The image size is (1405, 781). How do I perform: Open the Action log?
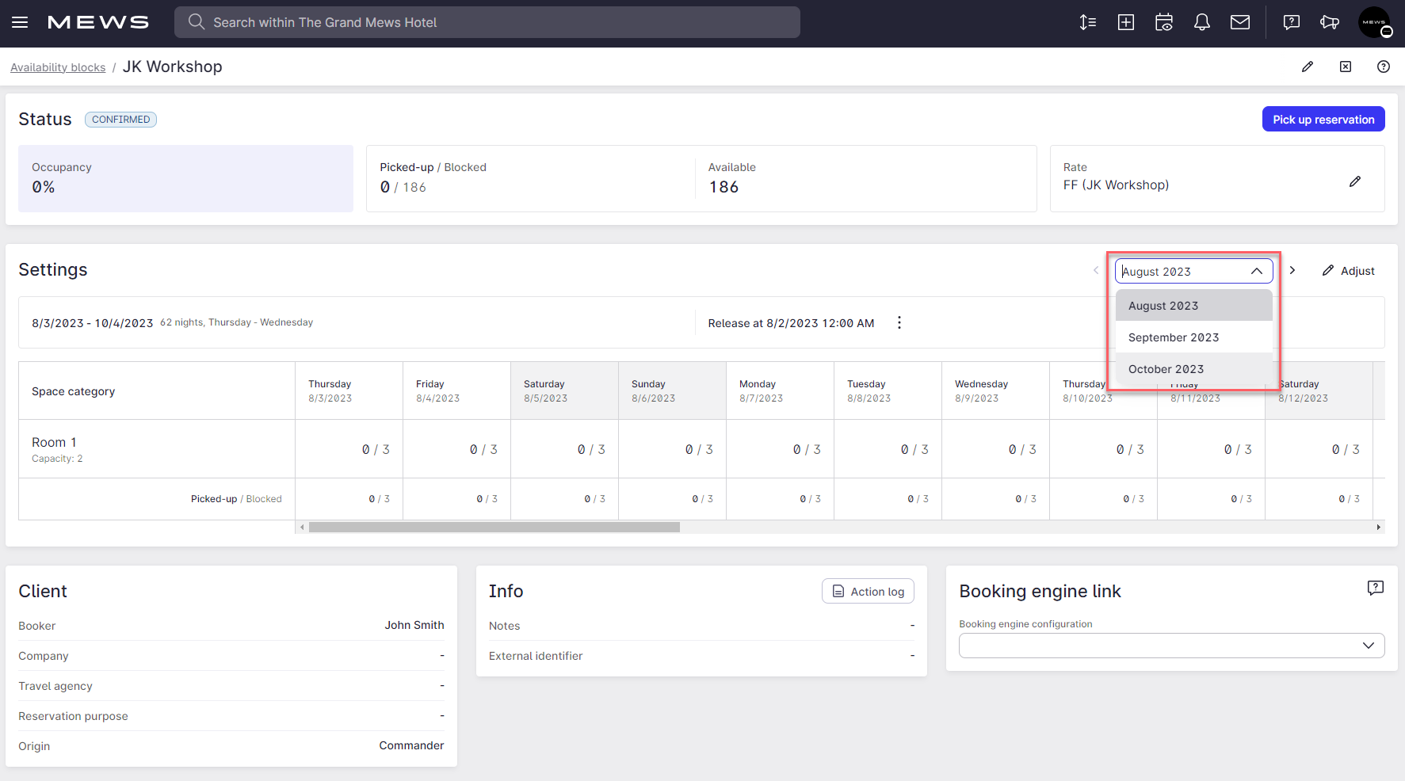[868, 591]
